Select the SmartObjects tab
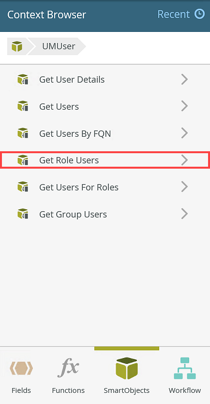210x404 pixels. (x=127, y=375)
